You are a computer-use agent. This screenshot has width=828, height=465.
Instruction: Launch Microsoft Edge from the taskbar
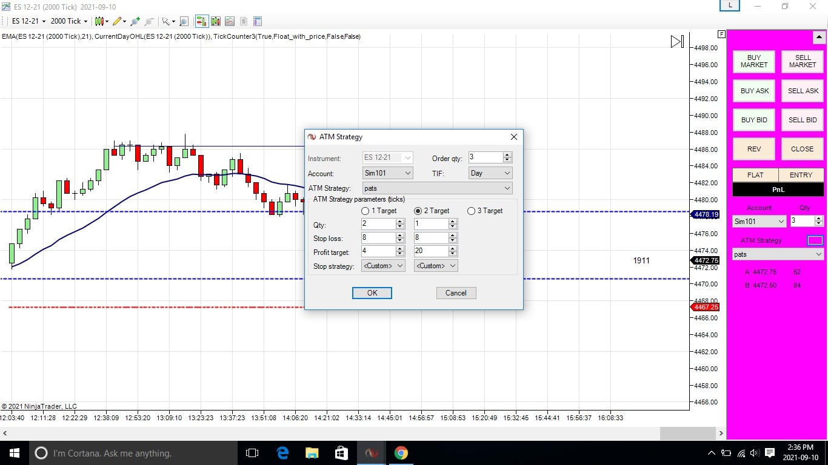point(282,453)
